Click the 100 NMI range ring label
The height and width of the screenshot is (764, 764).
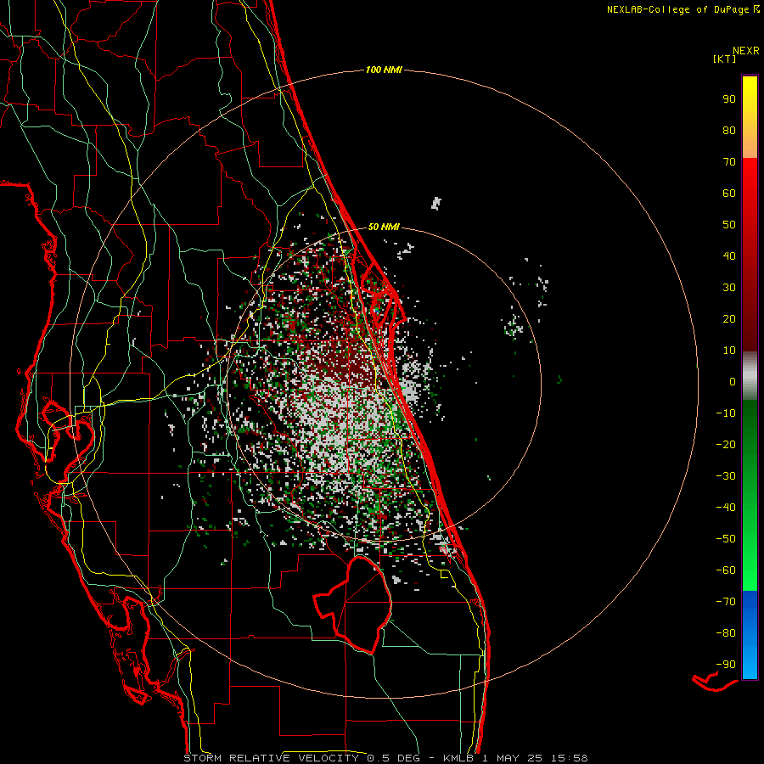click(x=384, y=70)
